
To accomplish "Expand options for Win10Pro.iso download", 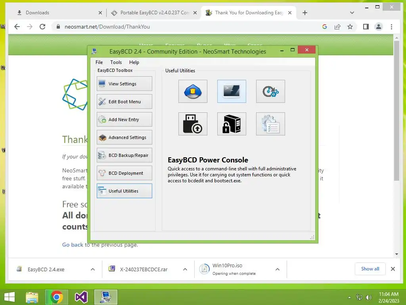I will [278, 270].
